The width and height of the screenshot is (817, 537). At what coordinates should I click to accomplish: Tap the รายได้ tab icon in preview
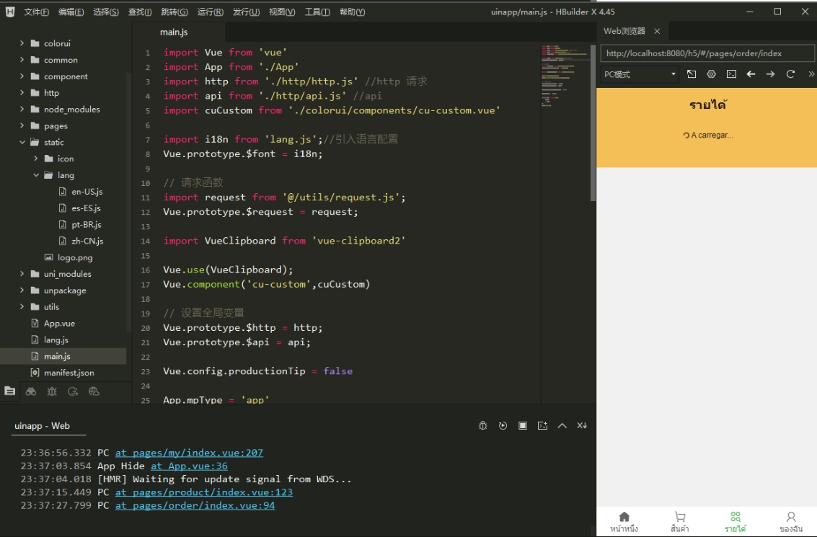click(736, 517)
